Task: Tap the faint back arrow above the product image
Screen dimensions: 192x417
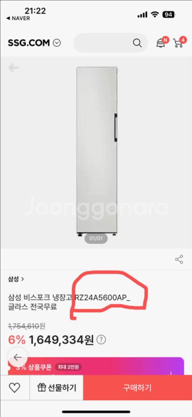Action: pyautogui.click(x=13, y=68)
